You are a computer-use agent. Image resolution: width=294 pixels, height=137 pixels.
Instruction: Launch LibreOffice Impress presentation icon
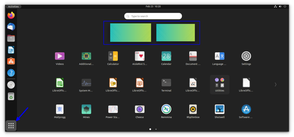140,83
